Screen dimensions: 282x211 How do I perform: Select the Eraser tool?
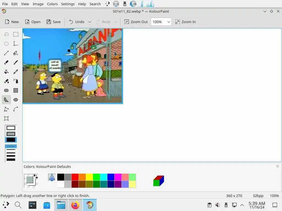coord(6,62)
